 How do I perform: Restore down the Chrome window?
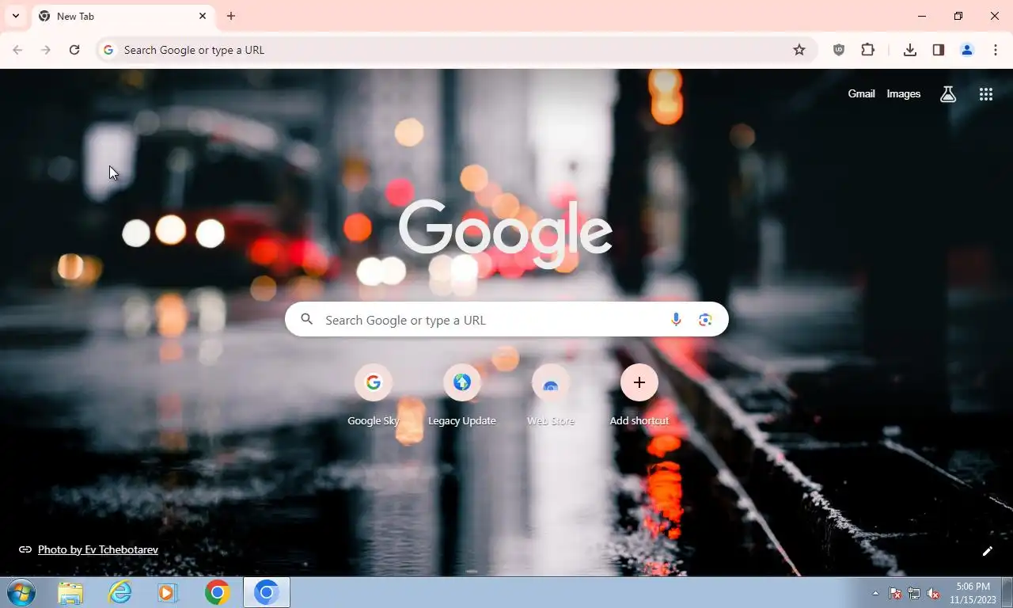958,16
